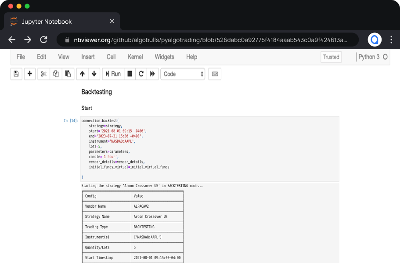400x263 pixels.
Task: Click the ALPACAV2 vendor value cell
Action: [157, 206]
